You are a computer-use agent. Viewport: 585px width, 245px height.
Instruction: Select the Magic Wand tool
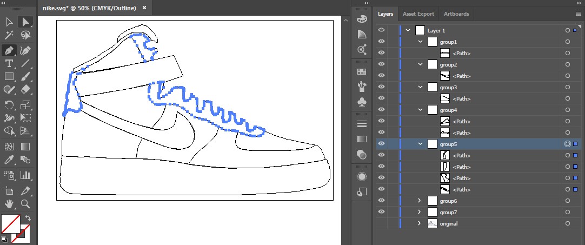point(9,36)
